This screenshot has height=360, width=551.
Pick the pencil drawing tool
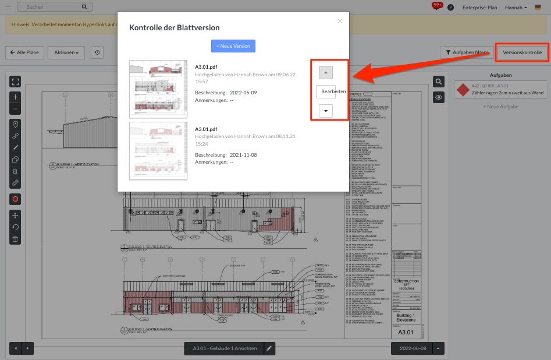coord(15,148)
